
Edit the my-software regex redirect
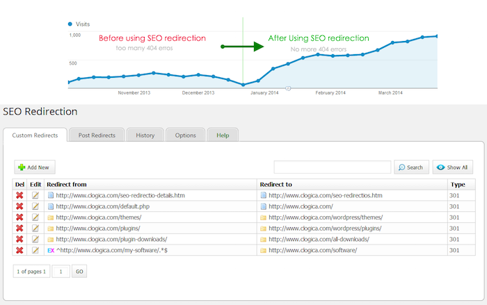pyautogui.click(x=35, y=250)
